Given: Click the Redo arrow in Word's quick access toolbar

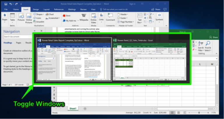Looking at the screenshot, I should (x=16, y=4).
